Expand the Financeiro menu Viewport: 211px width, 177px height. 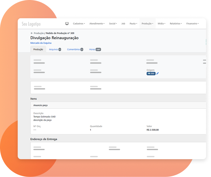click(193, 23)
